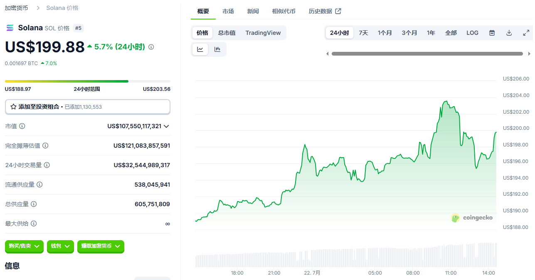This screenshot has width=535, height=280.
Task: Click the US$121,083,857,591 valuation value
Action: [142, 146]
